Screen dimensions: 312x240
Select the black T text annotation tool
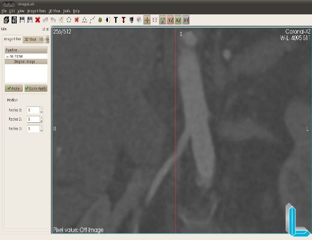click(116, 20)
